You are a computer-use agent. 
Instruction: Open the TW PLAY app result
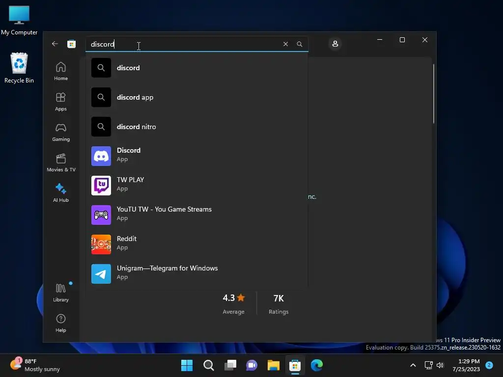pos(196,186)
